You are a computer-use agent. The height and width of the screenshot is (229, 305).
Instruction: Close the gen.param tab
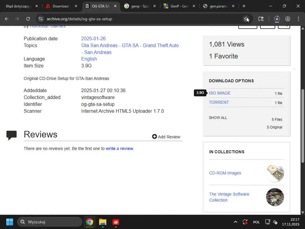(x=233, y=6)
